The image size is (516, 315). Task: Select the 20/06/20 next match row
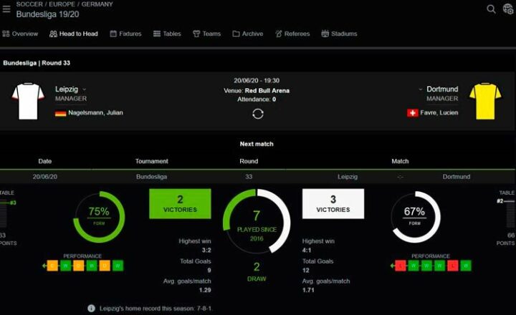[x=258, y=177]
